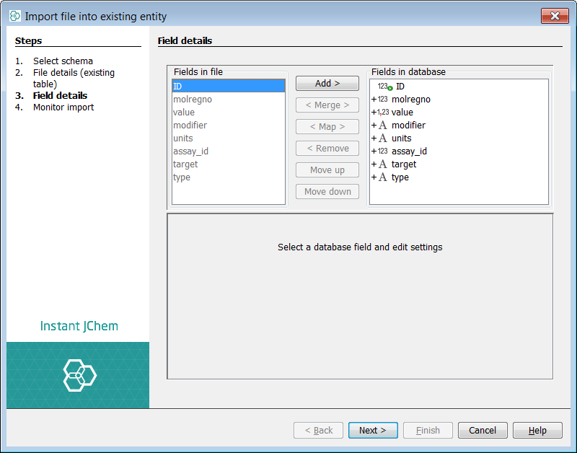Click the Field details step in Steps
Image resolution: width=577 pixels, height=453 pixels.
point(60,96)
